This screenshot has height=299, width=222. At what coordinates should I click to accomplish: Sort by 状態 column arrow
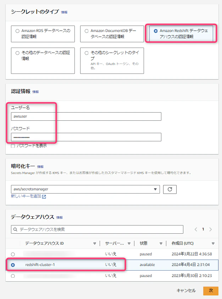[161, 244]
